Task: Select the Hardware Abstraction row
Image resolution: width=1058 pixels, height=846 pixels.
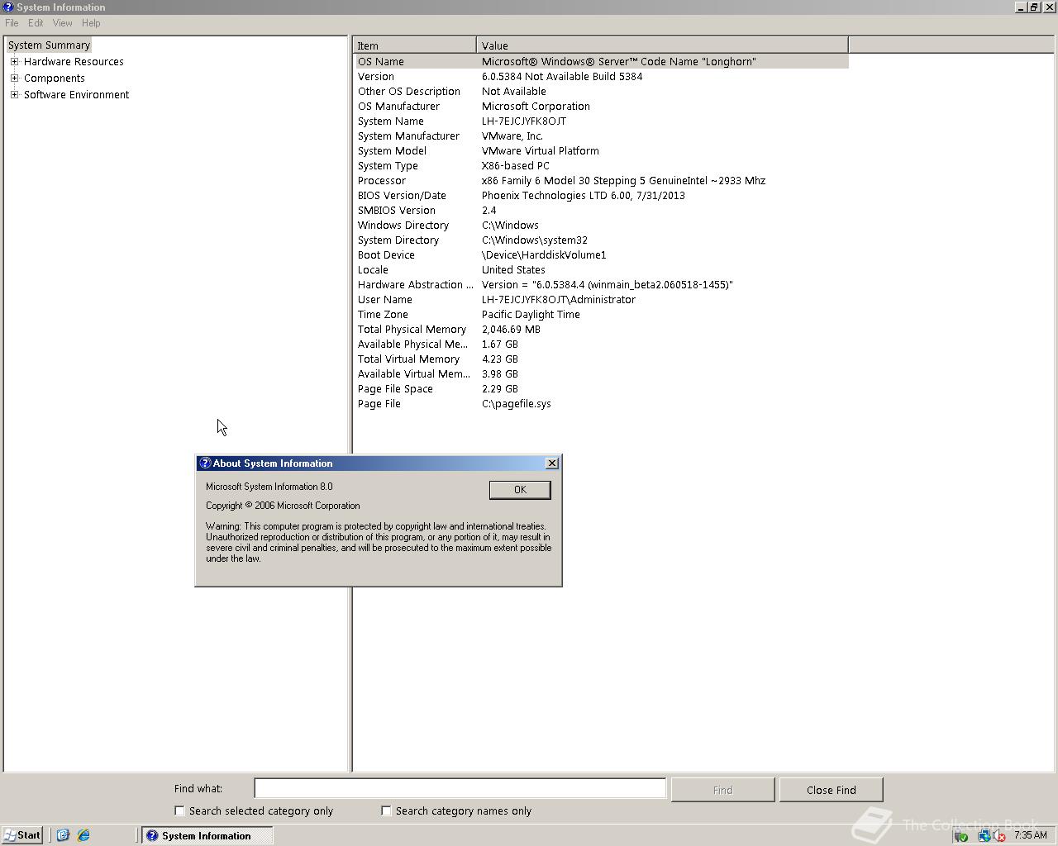Action: click(x=602, y=285)
